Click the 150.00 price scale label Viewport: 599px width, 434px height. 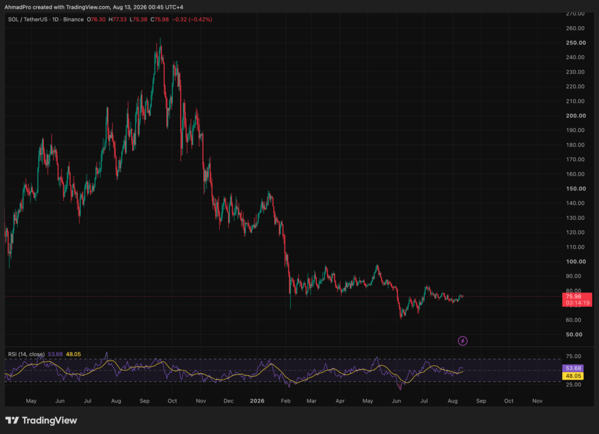pyautogui.click(x=576, y=189)
